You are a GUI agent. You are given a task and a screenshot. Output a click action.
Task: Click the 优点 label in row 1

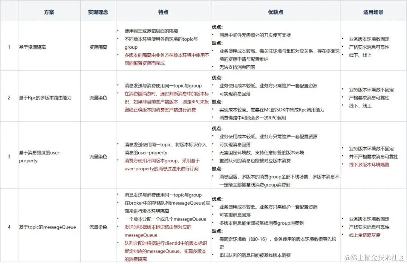coord(217,26)
